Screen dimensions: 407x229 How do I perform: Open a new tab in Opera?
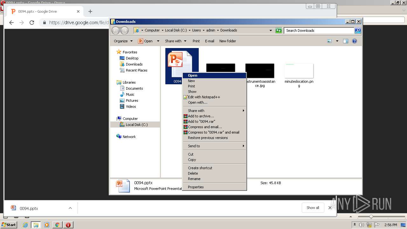(90, 11)
